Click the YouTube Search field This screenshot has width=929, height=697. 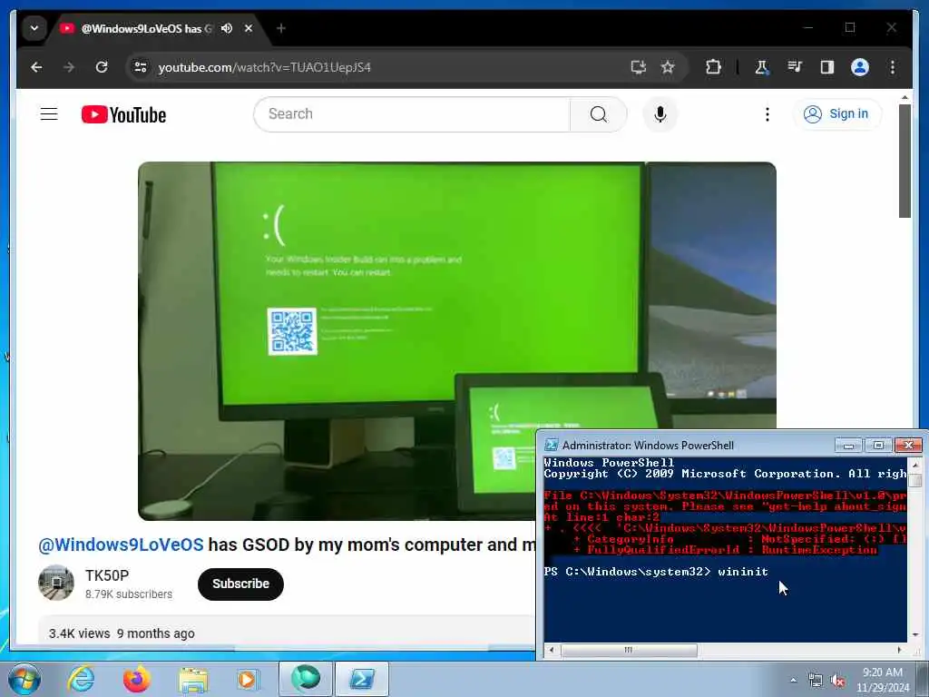pyautogui.click(x=412, y=113)
